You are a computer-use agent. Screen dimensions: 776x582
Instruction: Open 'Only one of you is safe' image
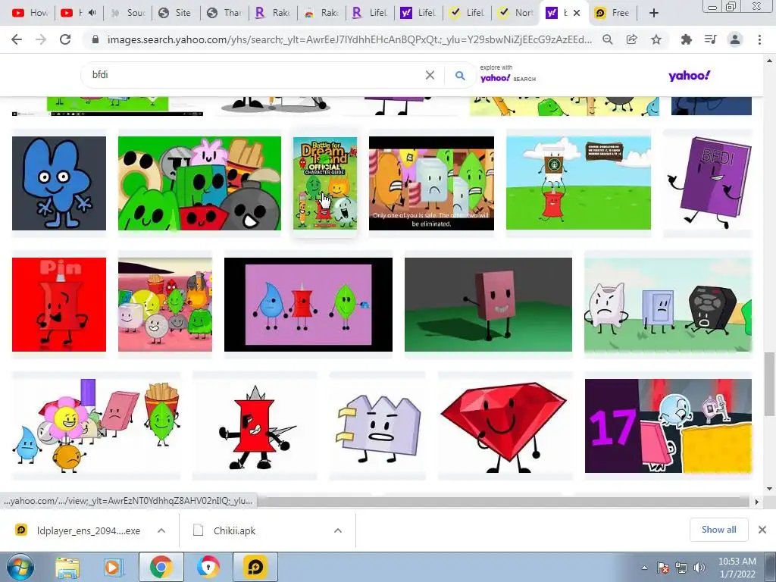[431, 183]
